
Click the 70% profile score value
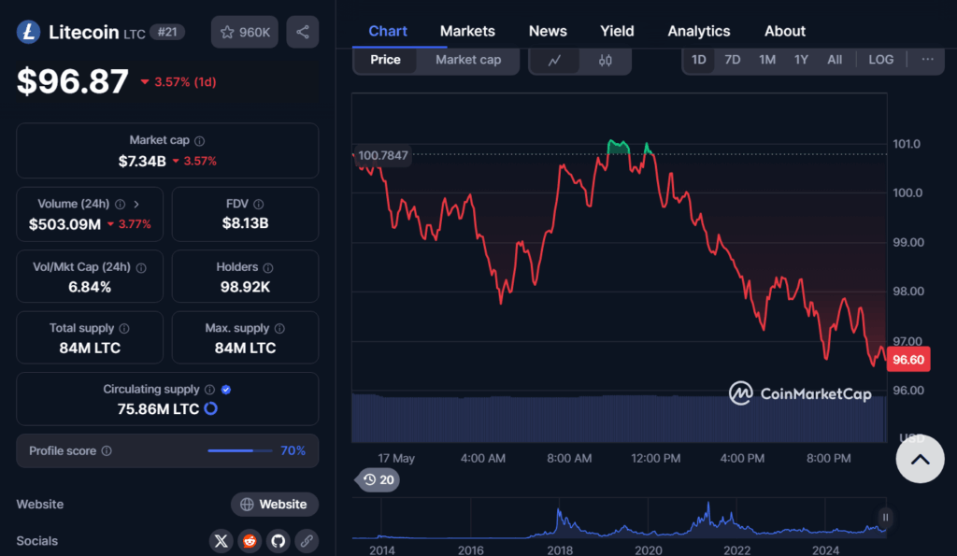[293, 450]
